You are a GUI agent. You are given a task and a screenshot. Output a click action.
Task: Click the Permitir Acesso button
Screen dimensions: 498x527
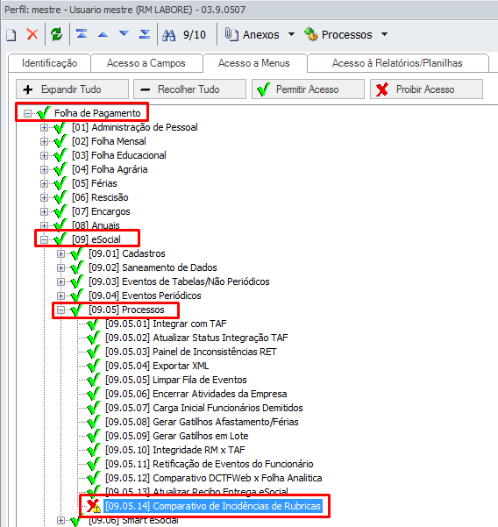[308, 89]
